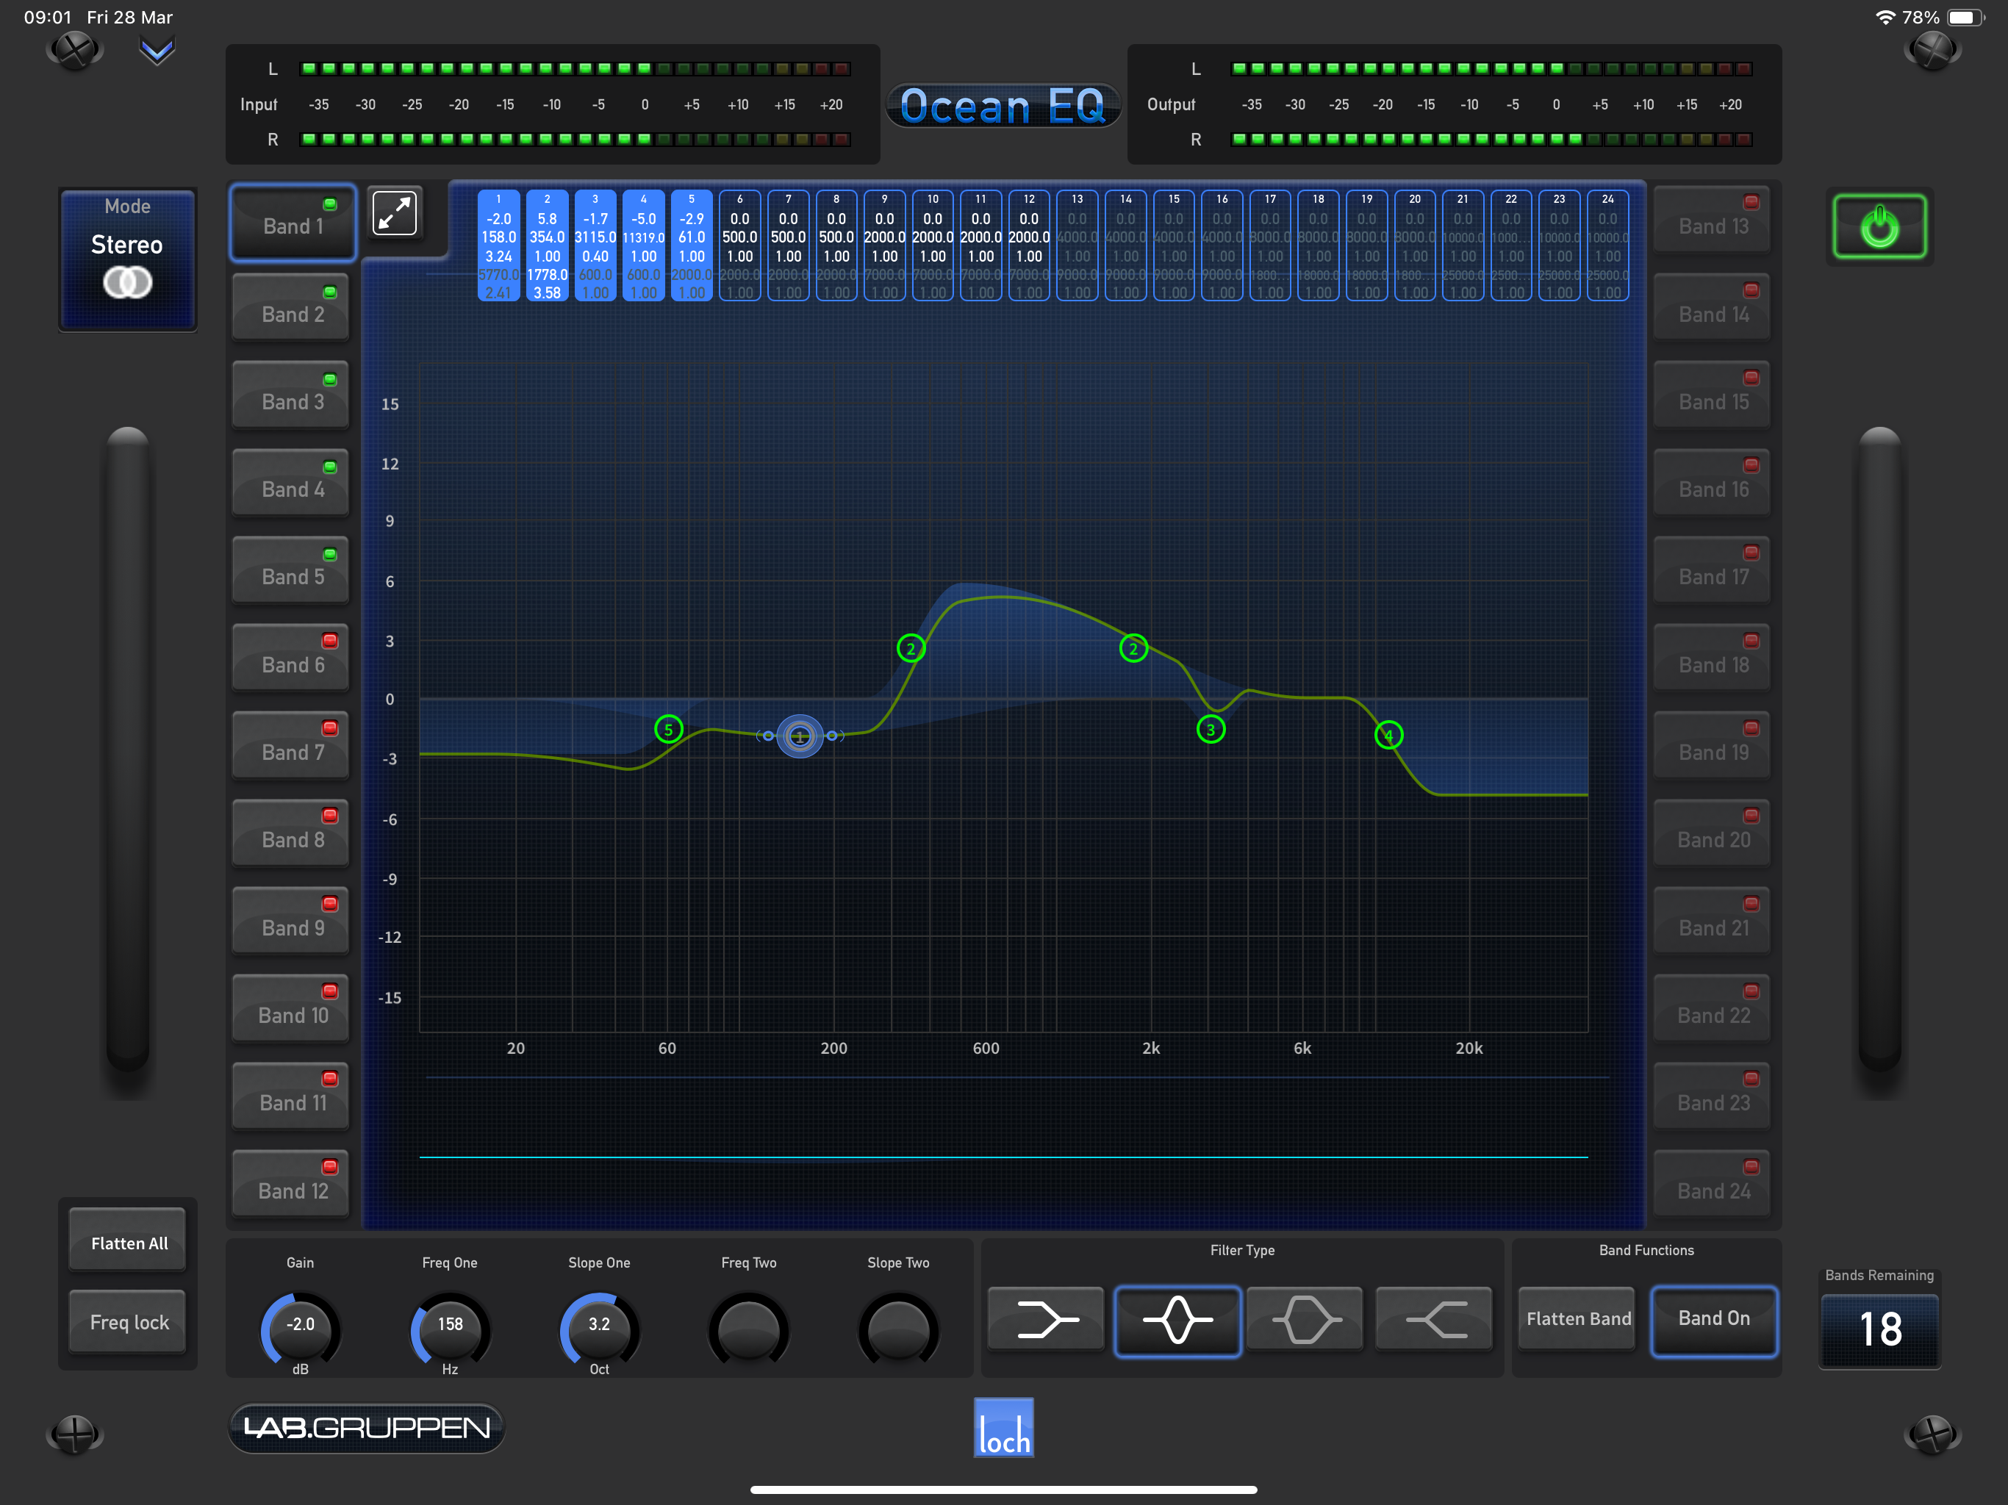Select band 2 column in the parameter table
Image resolution: width=2008 pixels, height=1505 pixels.
click(x=547, y=245)
